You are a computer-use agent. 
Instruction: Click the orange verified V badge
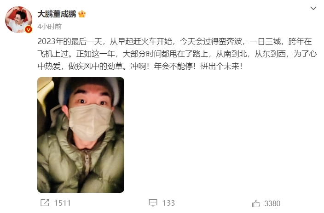click(29, 29)
